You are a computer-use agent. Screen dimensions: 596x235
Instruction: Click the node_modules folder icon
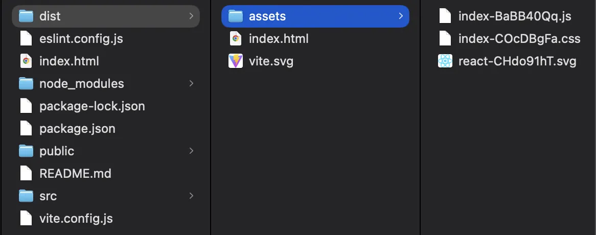26,84
